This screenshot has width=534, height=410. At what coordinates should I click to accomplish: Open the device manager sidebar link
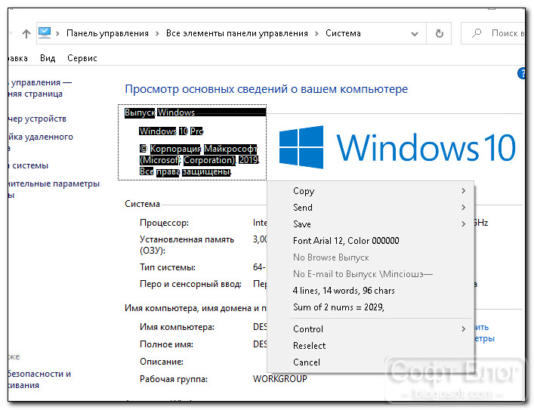(38, 119)
